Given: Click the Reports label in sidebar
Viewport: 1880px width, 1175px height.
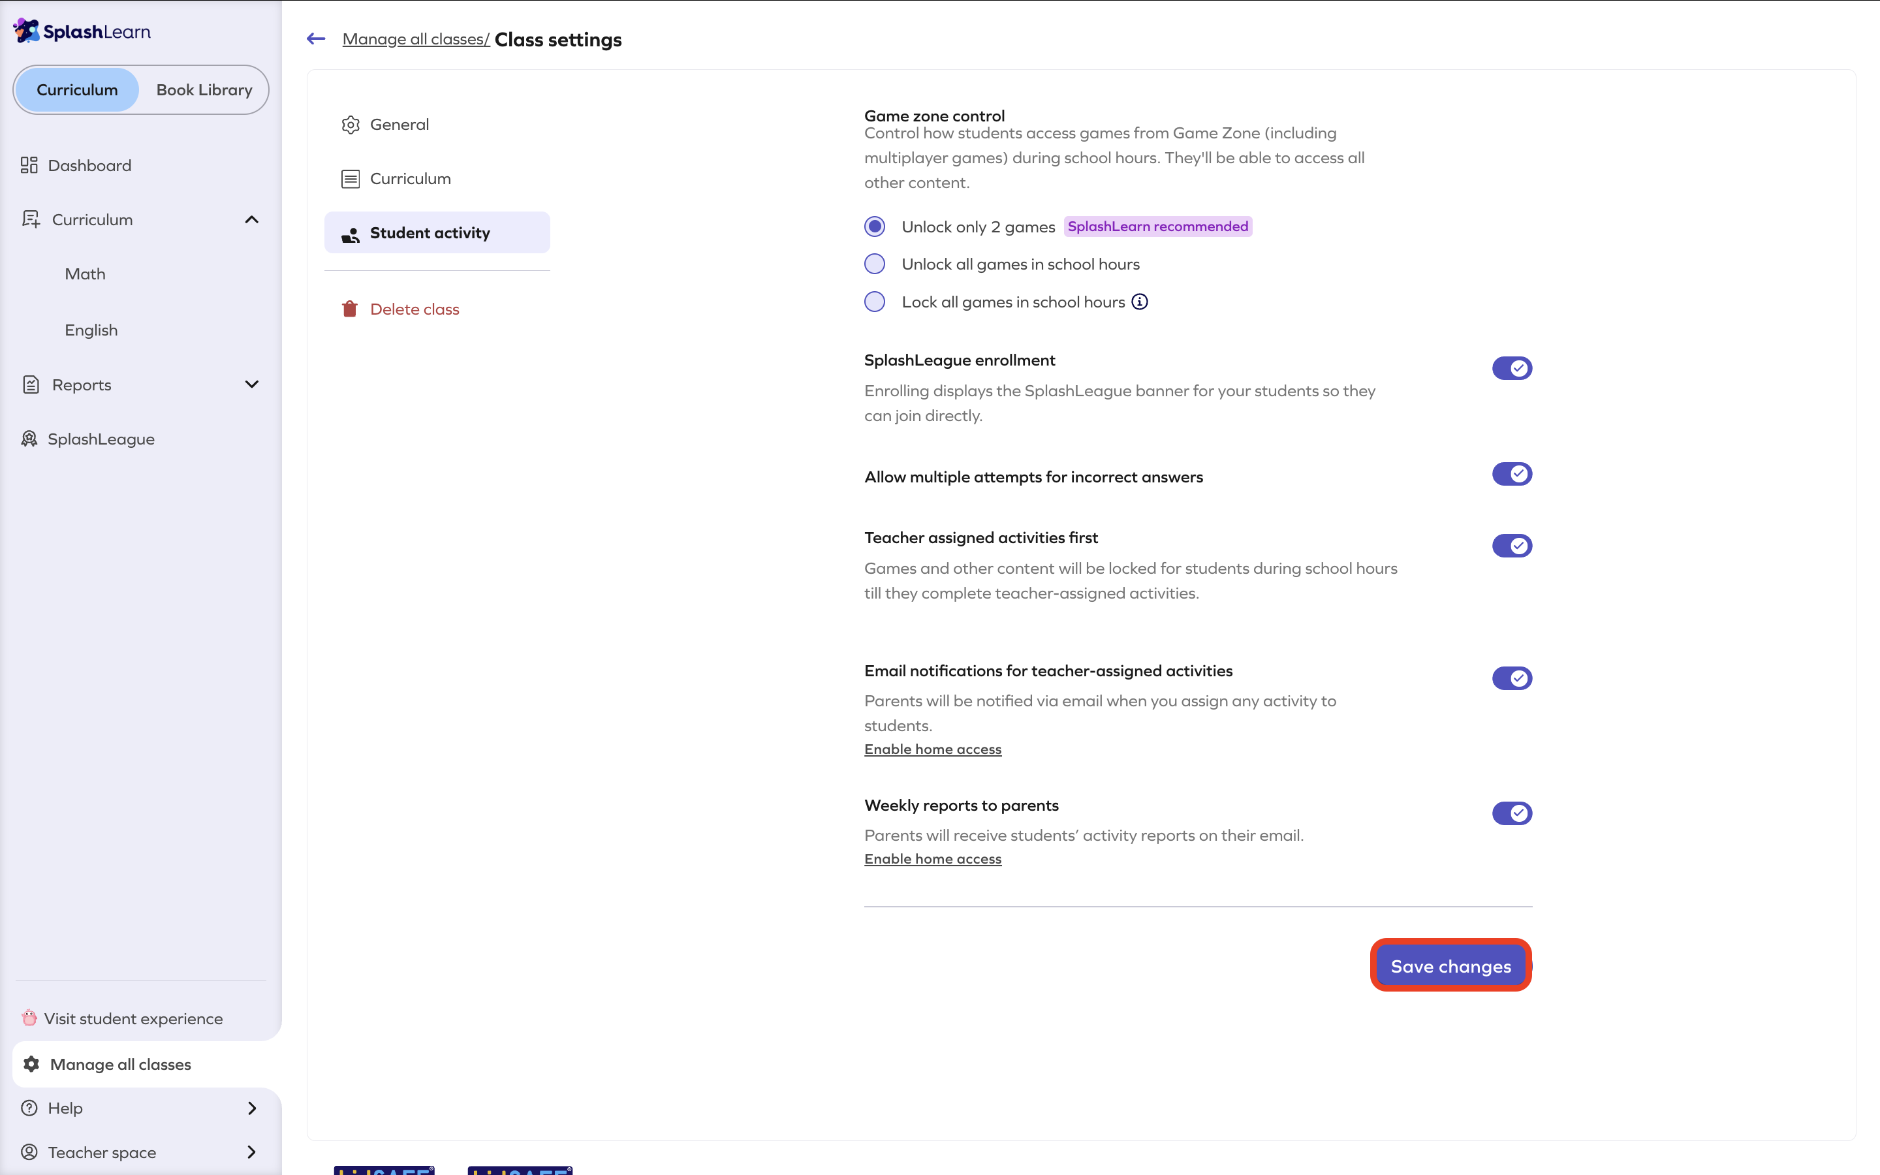Looking at the screenshot, I should point(82,384).
